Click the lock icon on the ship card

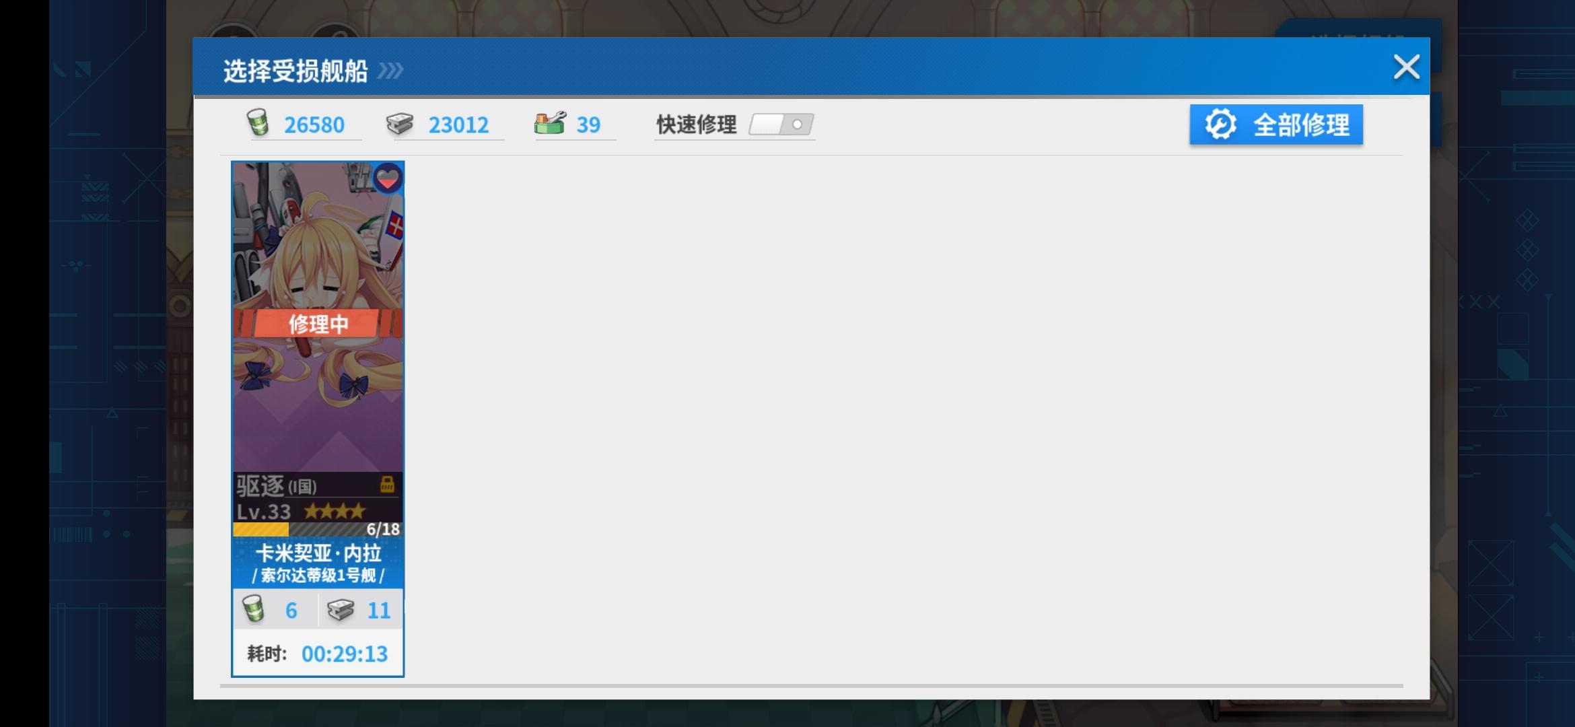387,484
